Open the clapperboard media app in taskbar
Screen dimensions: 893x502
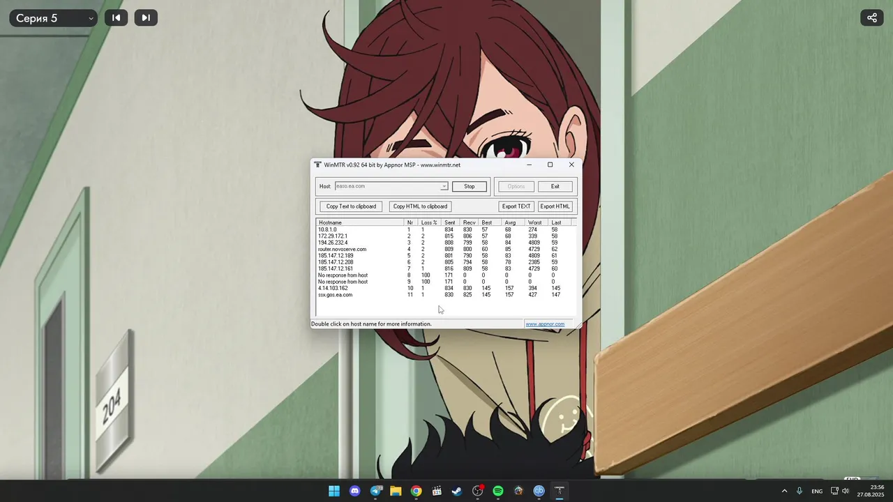[x=437, y=491]
